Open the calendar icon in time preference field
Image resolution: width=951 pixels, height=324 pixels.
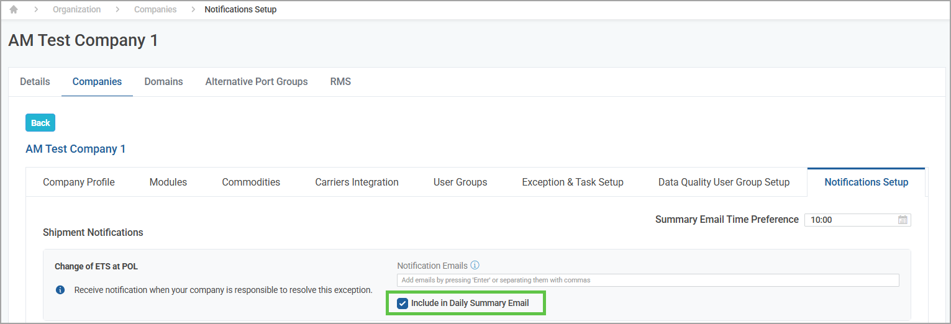[x=903, y=220]
